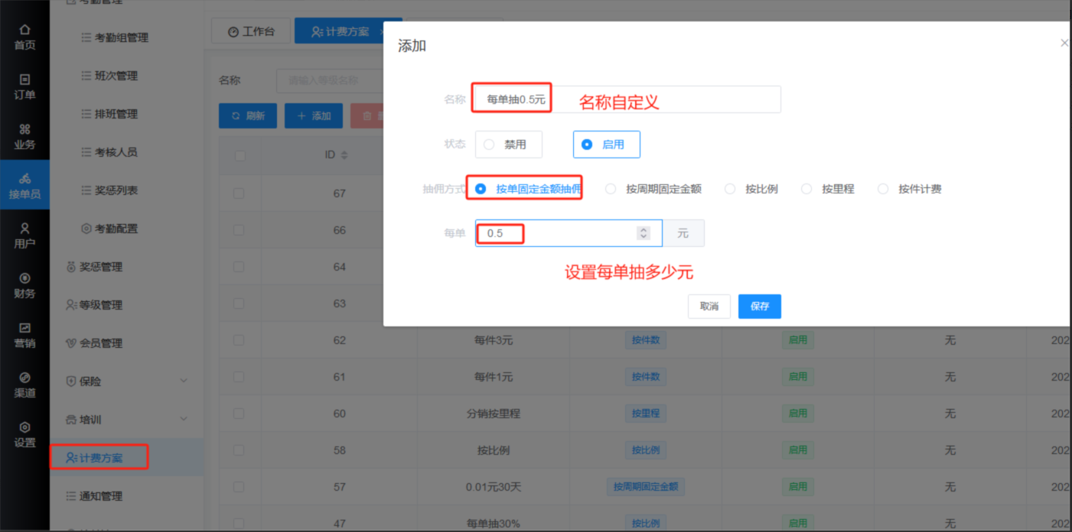This screenshot has height=532, width=1072.
Task: Choose the 按比例 commission radio option
Action: (730, 189)
